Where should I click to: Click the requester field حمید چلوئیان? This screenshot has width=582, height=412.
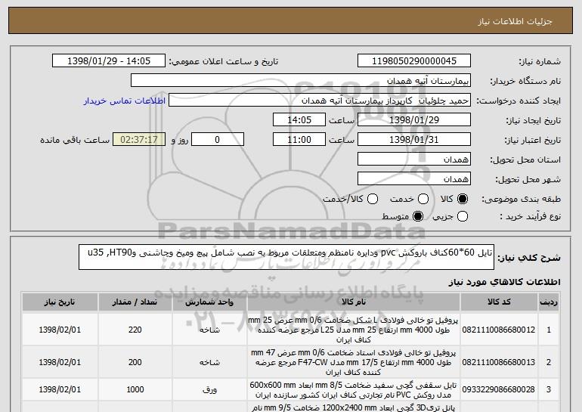(320, 101)
